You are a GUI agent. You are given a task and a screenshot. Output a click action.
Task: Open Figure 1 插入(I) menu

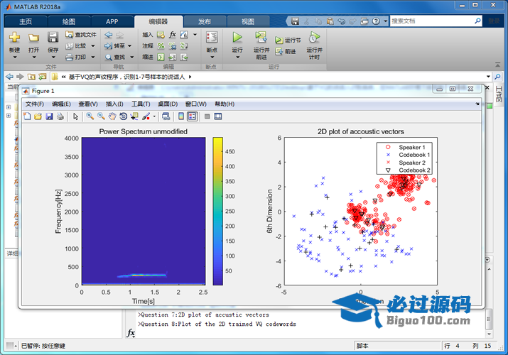[114, 104]
